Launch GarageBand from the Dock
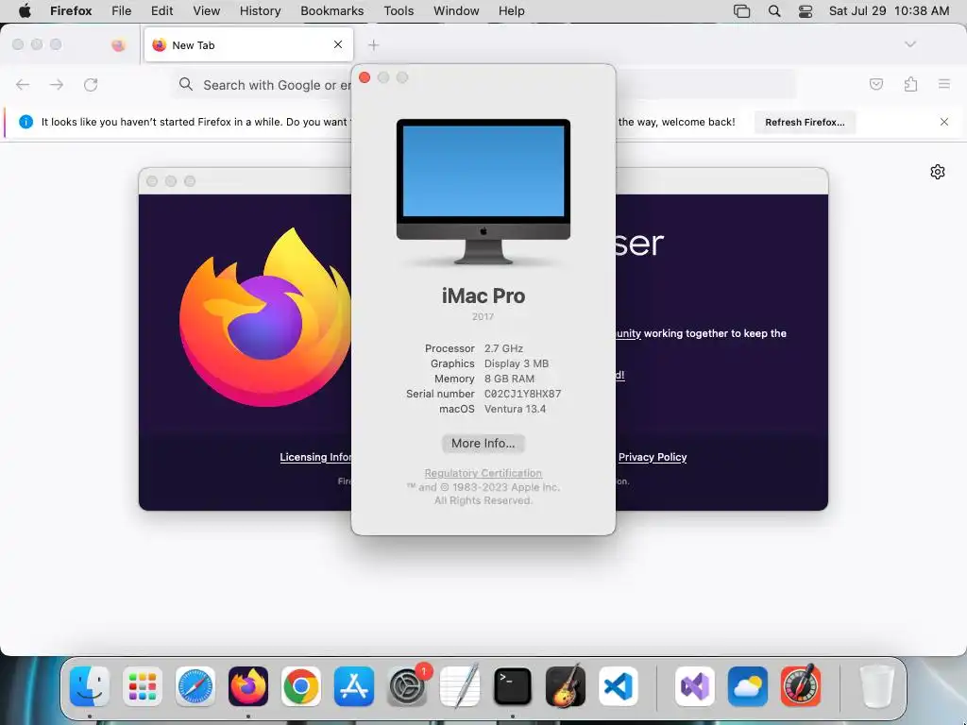Screen dimensions: 967x725 [x=566, y=686]
